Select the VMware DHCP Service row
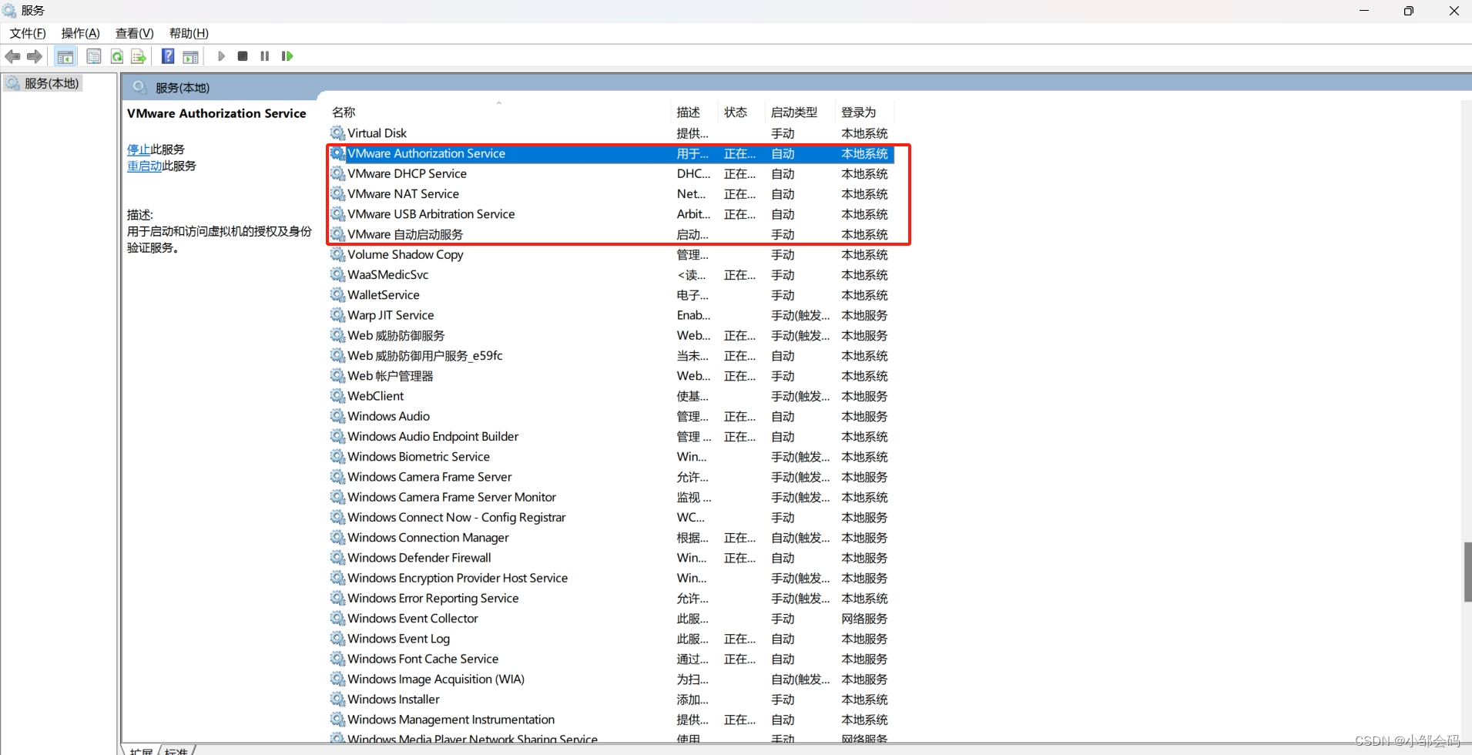1472x755 pixels. [611, 173]
